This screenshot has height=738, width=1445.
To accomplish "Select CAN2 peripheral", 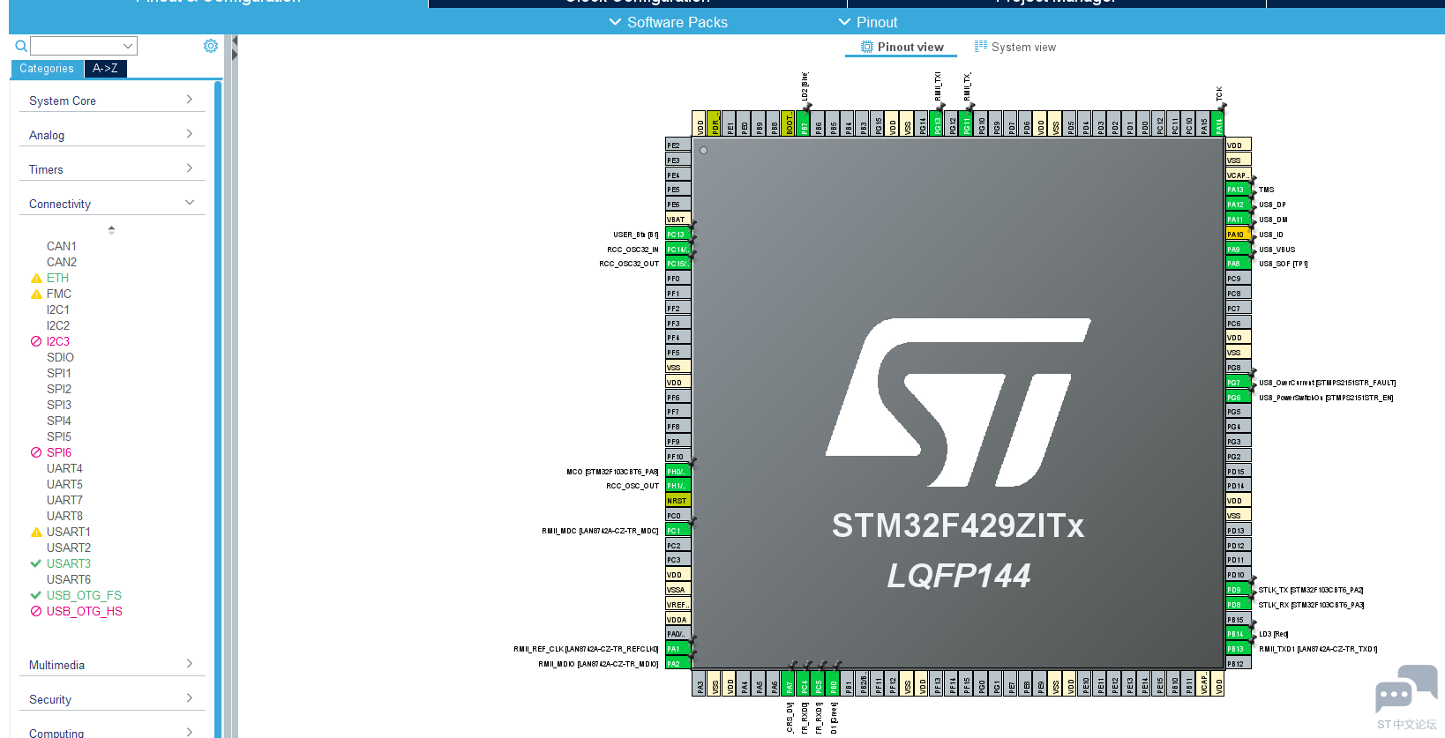I will click(x=62, y=262).
